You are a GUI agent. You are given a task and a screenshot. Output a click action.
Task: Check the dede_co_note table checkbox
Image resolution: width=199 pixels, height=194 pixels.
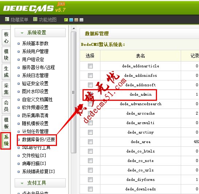point(90,161)
